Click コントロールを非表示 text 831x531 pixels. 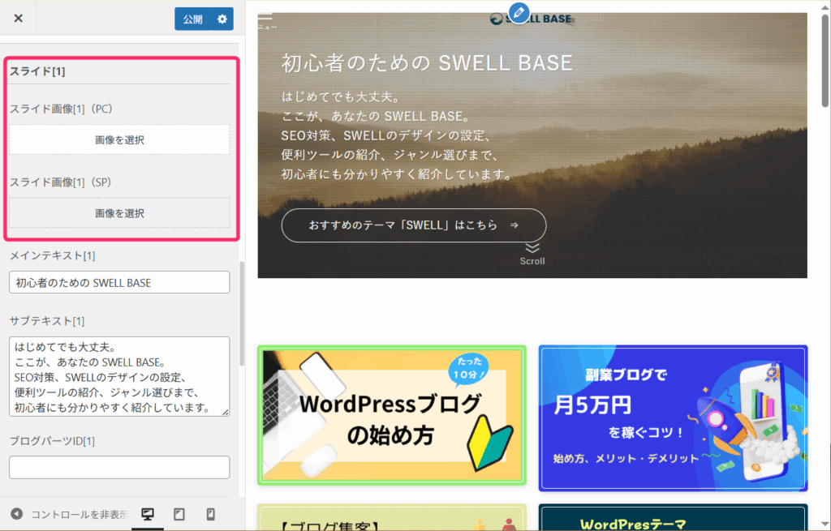[79, 515]
